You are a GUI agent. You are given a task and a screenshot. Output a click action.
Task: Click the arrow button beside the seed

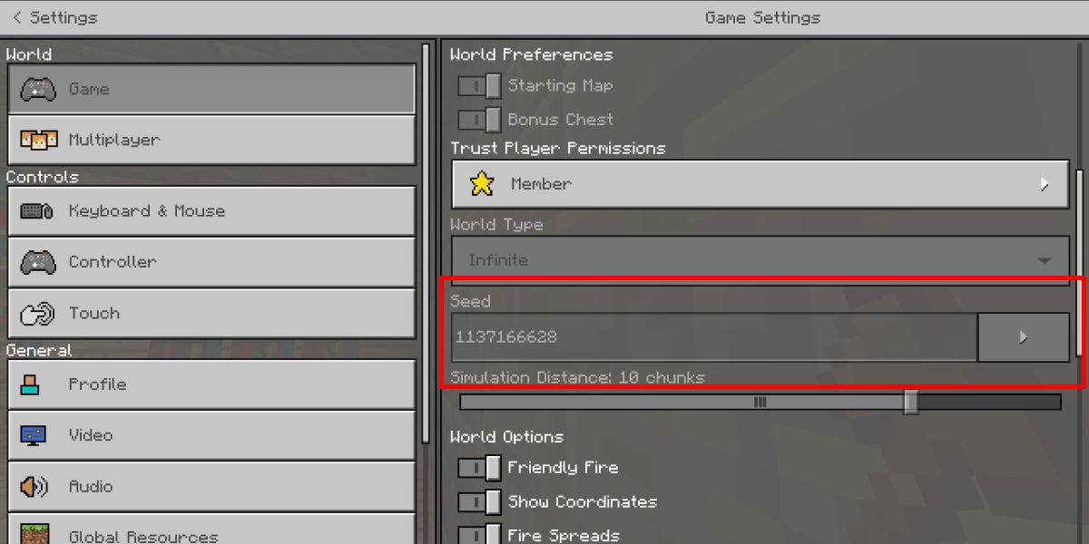tap(1024, 337)
